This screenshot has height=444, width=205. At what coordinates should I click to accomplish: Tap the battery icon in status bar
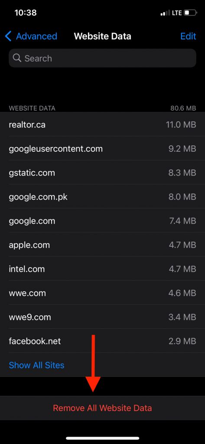click(190, 13)
